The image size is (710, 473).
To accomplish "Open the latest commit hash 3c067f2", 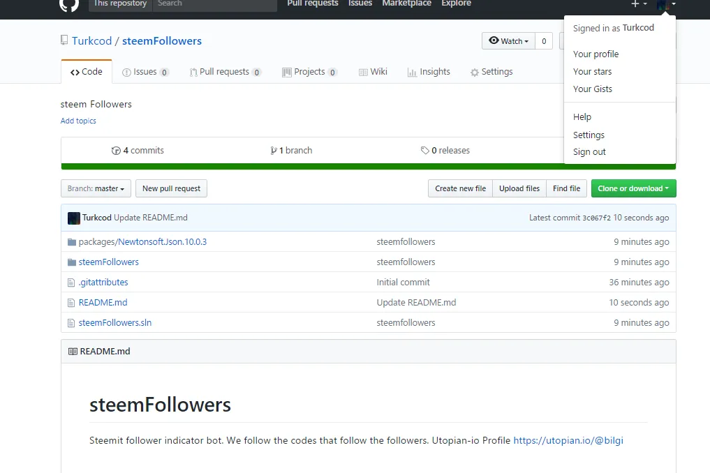I will (x=596, y=218).
